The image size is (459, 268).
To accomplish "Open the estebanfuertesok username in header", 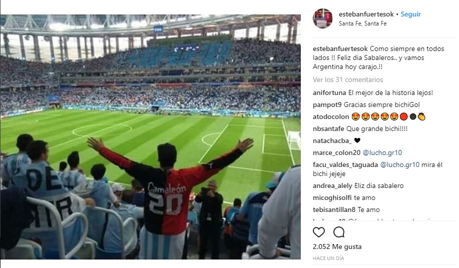I will (366, 14).
